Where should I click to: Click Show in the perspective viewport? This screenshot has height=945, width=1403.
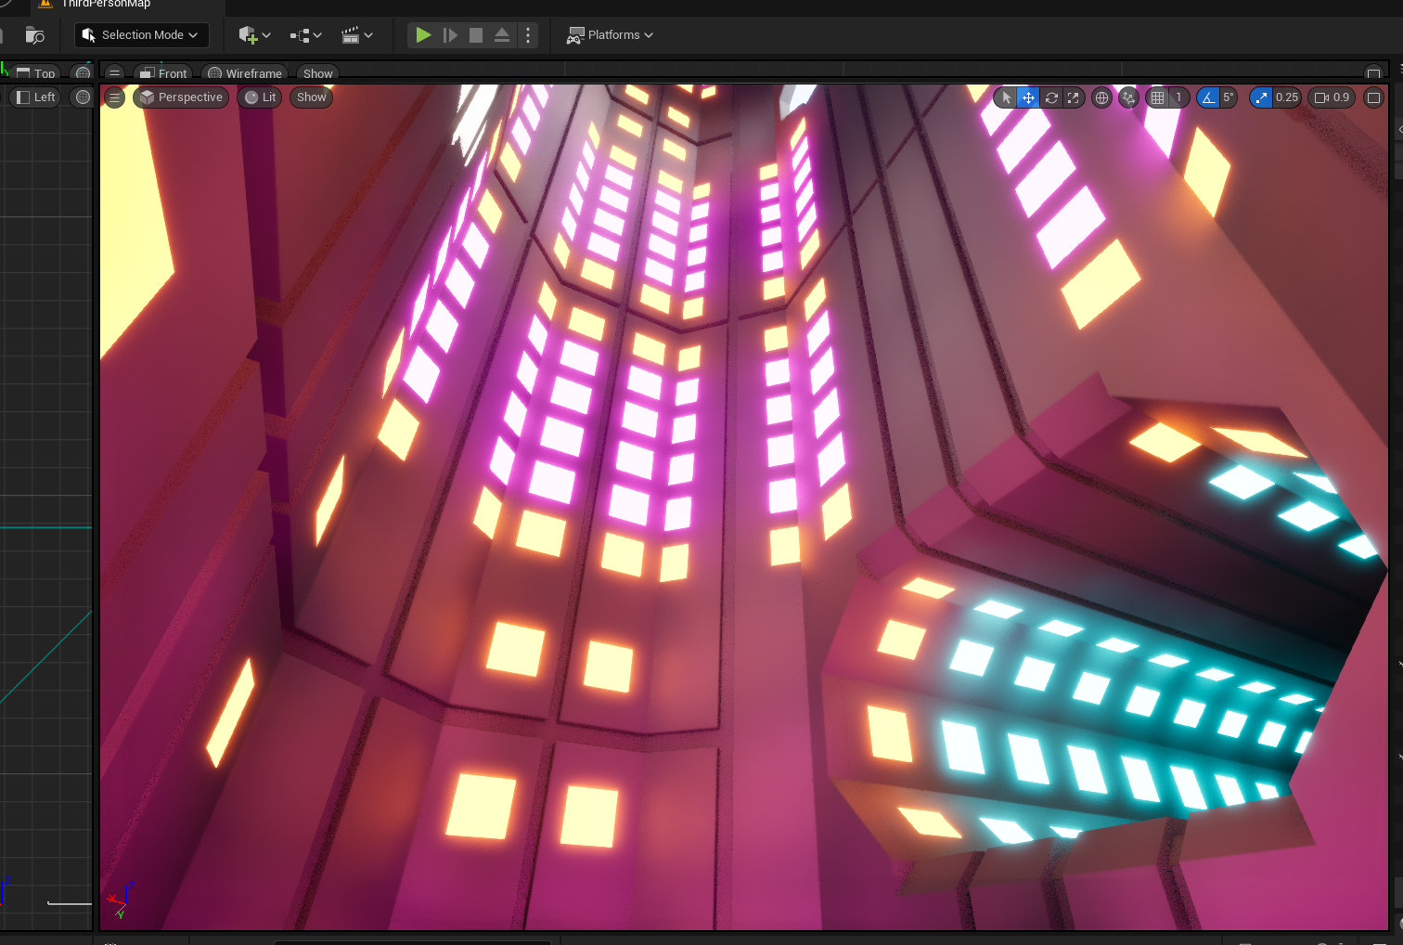click(311, 97)
